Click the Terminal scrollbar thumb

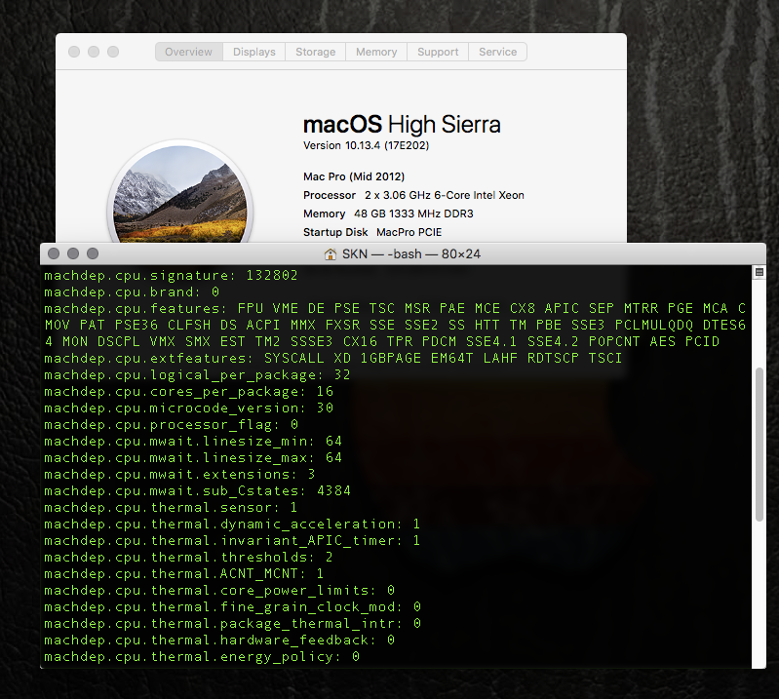(759, 445)
